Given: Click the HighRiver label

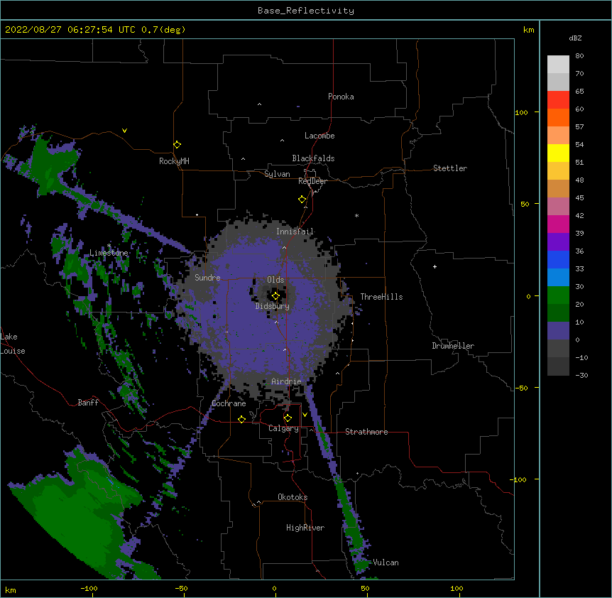Looking at the screenshot, I should 305,528.
